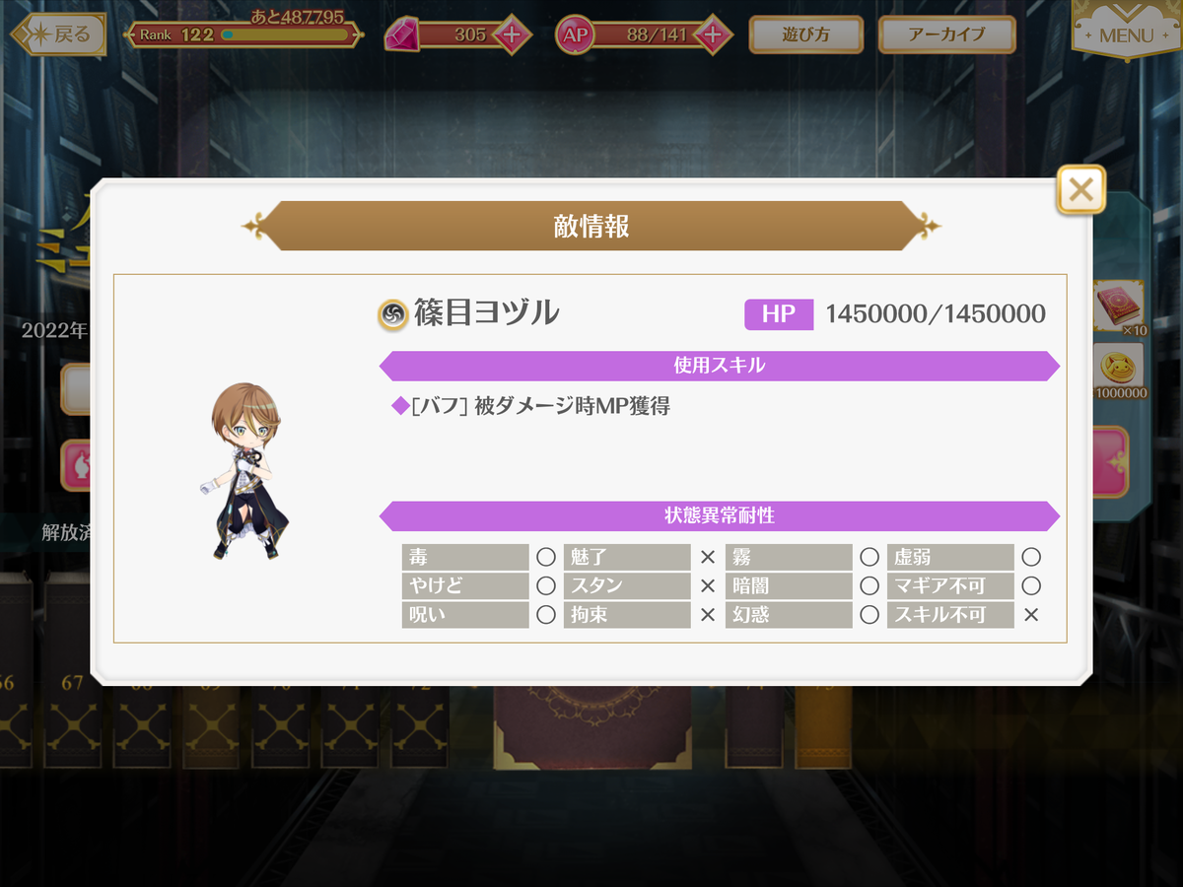
Task: Tap the 戻る back button
Action: pyautogui.click(x=58, y=34)
